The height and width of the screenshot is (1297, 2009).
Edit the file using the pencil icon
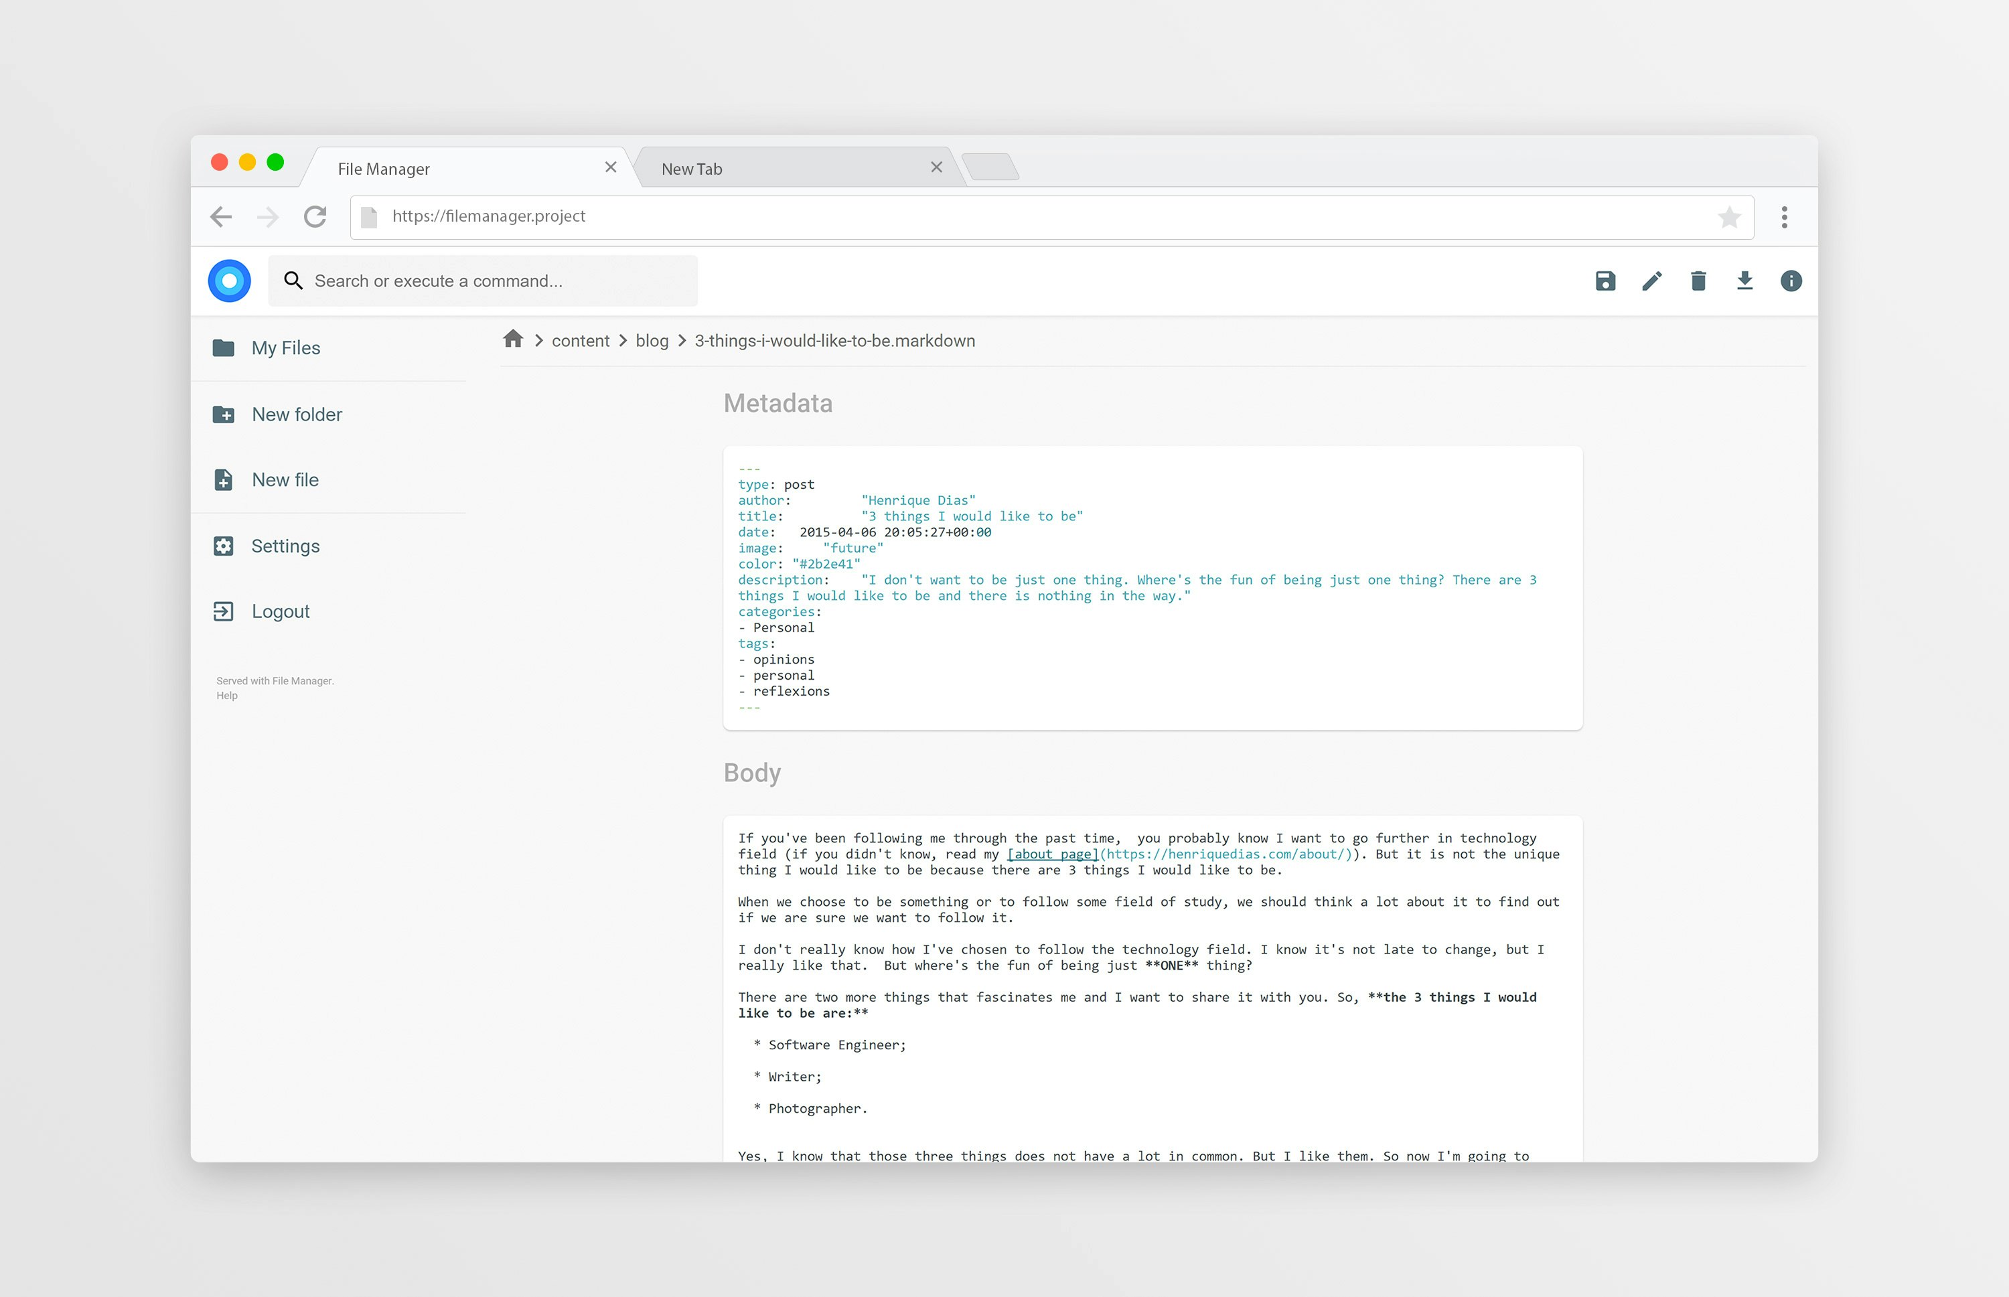[x=1652, y=281]
